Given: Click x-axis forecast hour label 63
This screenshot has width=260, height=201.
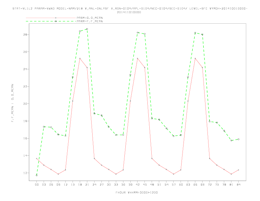Looking at the screenshot, I should tap(188, 185).
